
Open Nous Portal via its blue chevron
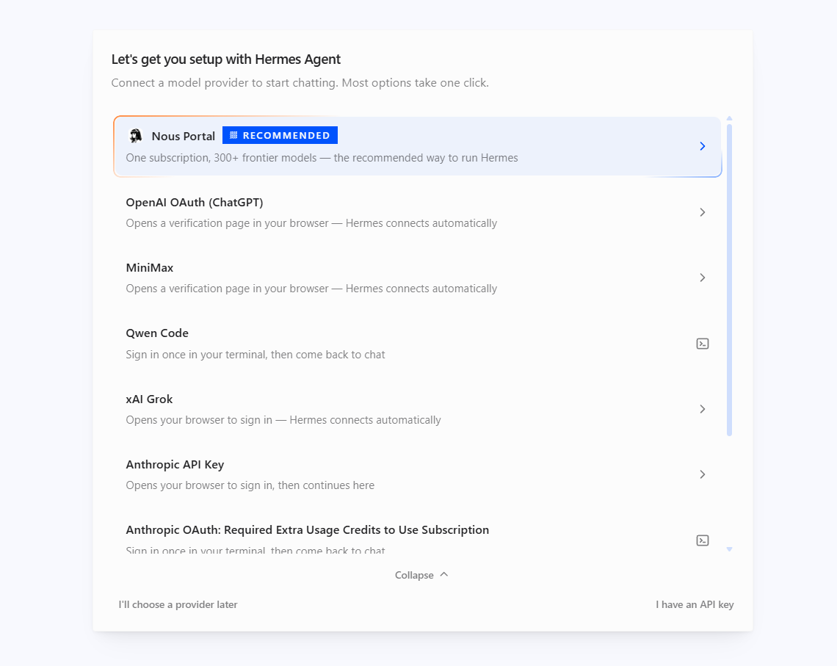(703, 146)
